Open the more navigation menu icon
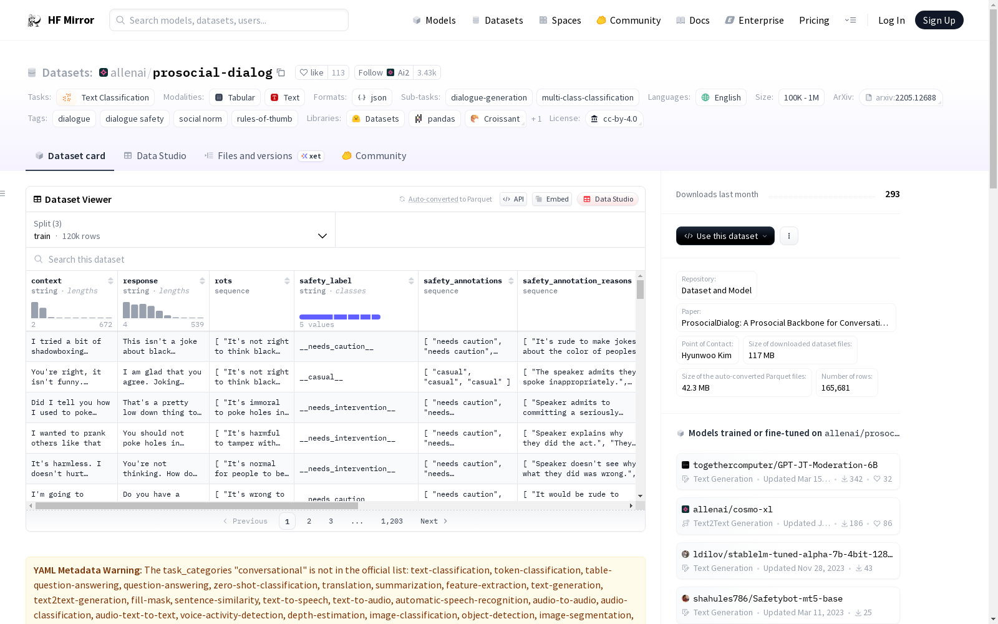The width and height of the screenshot is (998, 624). click(850, 20)
